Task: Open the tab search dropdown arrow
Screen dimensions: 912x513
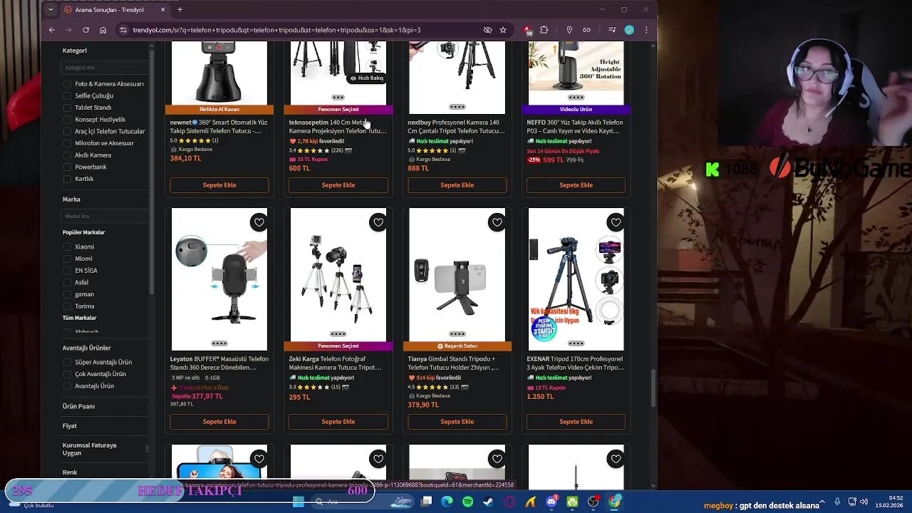Action: tap(50, 9)
